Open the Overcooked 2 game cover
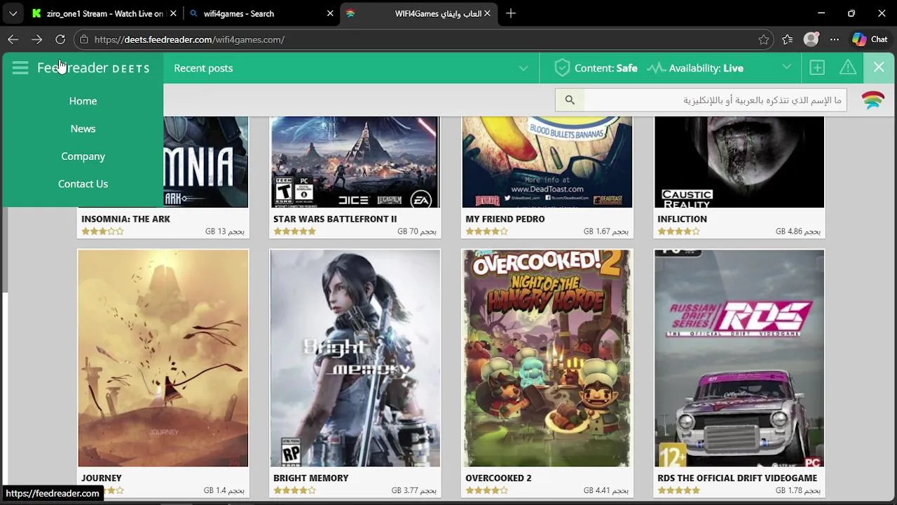 (x=547, y=358)
